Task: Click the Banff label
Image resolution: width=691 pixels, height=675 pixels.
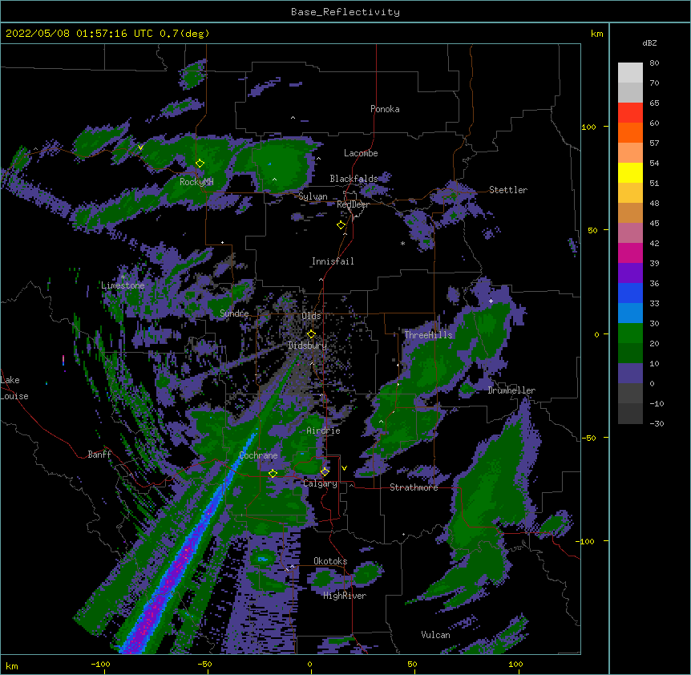Action: pos(99,455)
